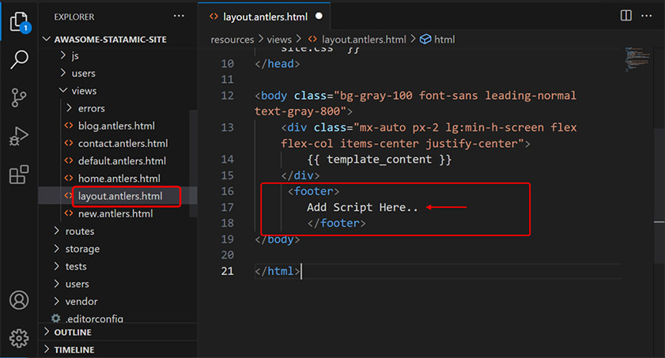This screenshot has height=358, width=665.
Task: Click the '{{ template_content }}' text
Action: click(379, 160)
